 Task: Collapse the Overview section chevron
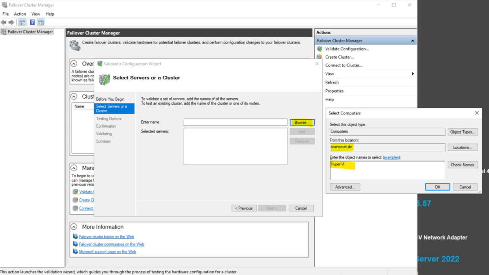point(74,64)
